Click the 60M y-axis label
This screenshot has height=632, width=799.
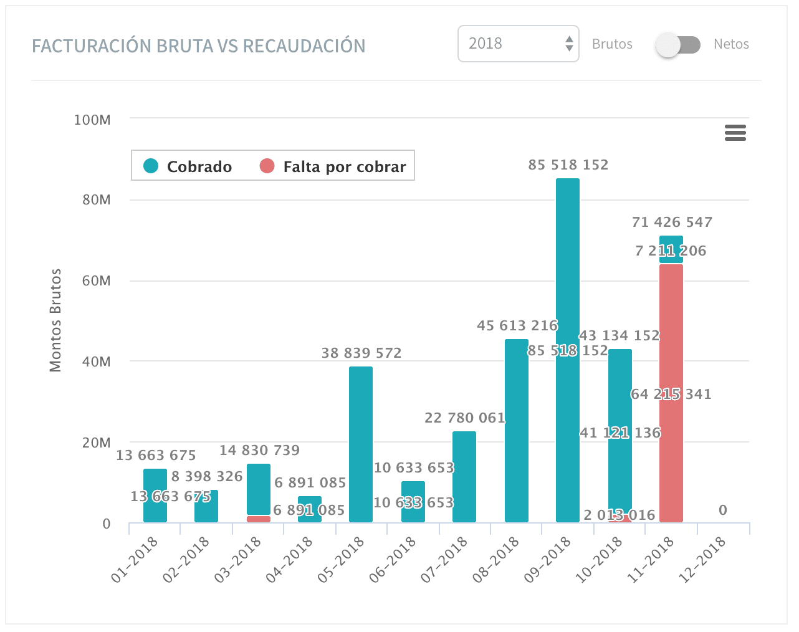tap(97, 280)
